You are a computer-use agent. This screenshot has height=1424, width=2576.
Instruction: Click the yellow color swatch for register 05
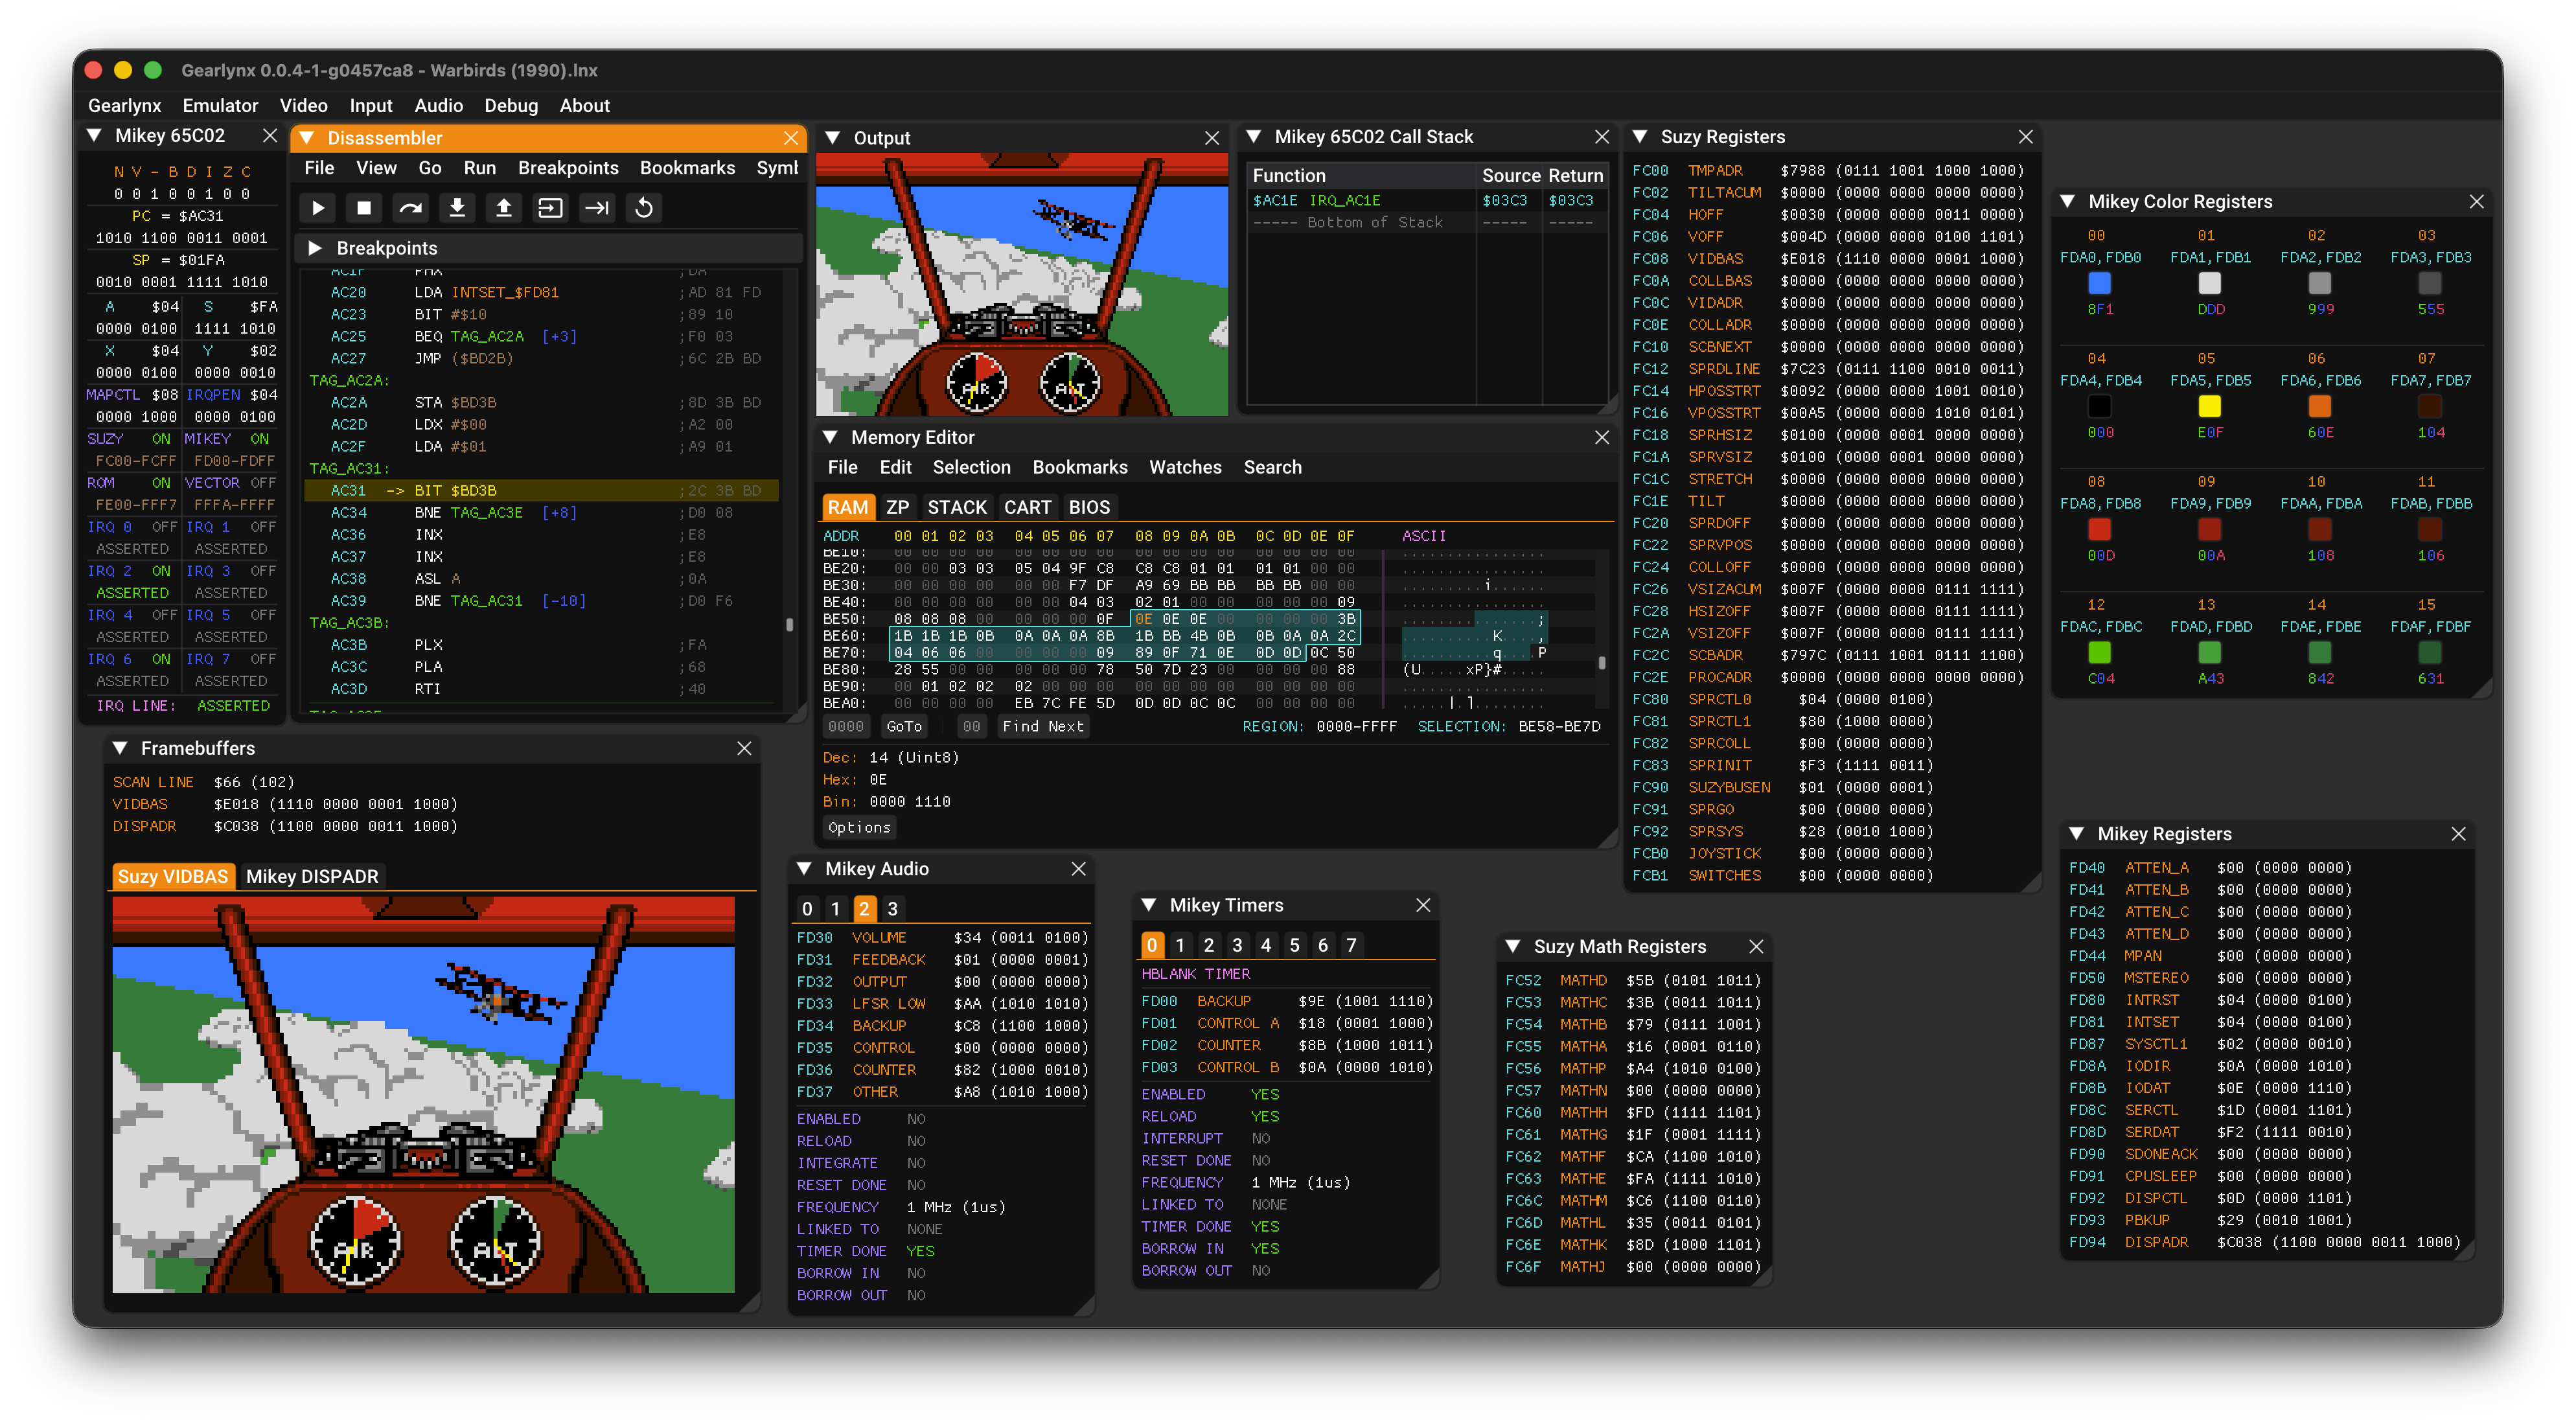2209,406
